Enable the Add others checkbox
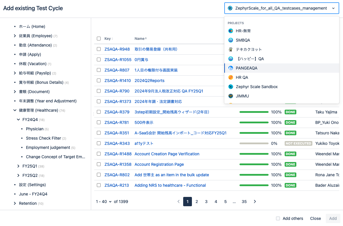The width and height of the screenshot is (343, 226). point(278,218)
